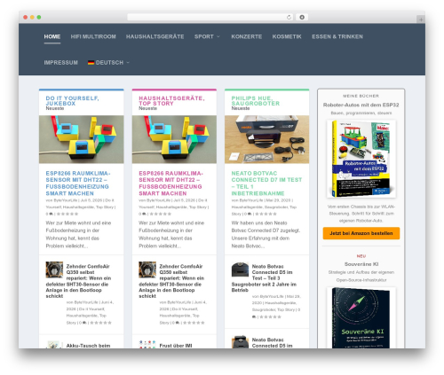Open ESP8266 sensor image in first column
This screenshot has width=444, height=375.
[x=82, y=139]
